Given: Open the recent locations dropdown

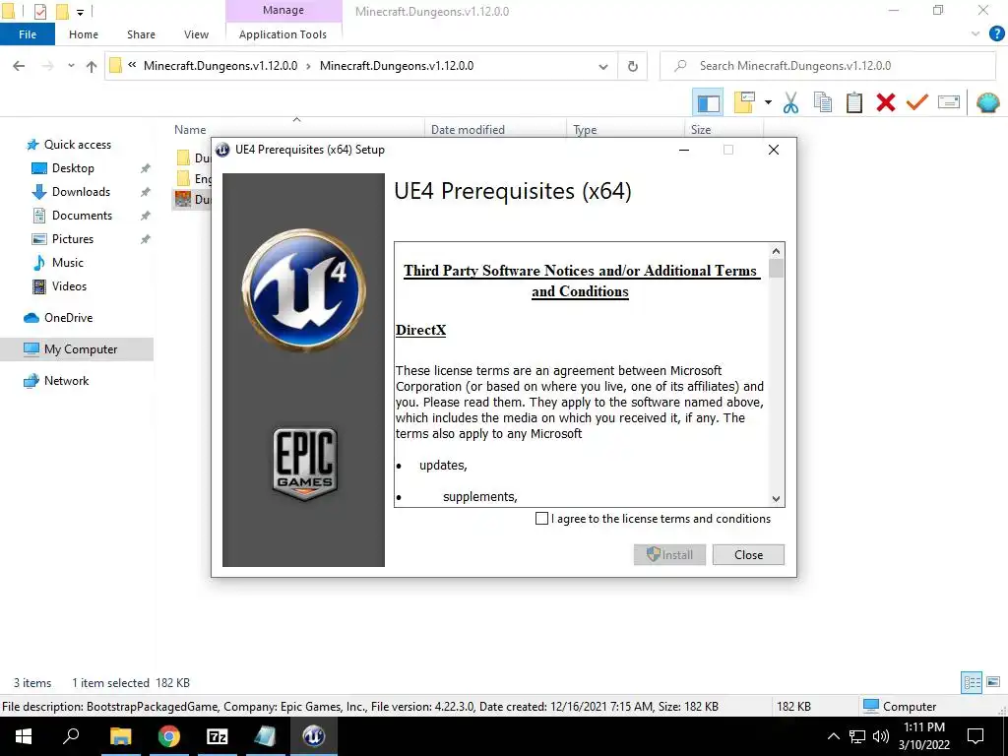Looking at the screenshot, I should [71, 66].
